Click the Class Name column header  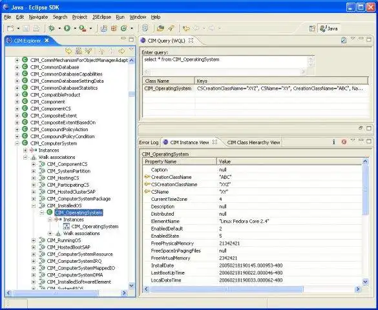[169, 81]
